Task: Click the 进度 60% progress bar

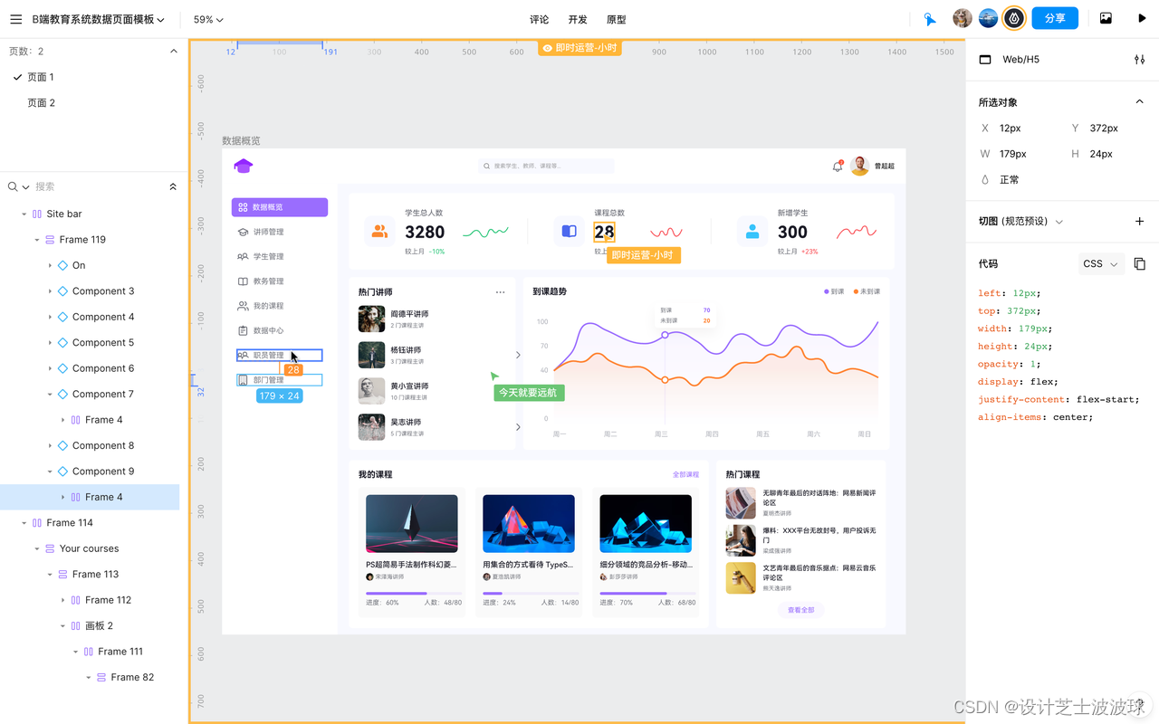Action: [414, 594]
